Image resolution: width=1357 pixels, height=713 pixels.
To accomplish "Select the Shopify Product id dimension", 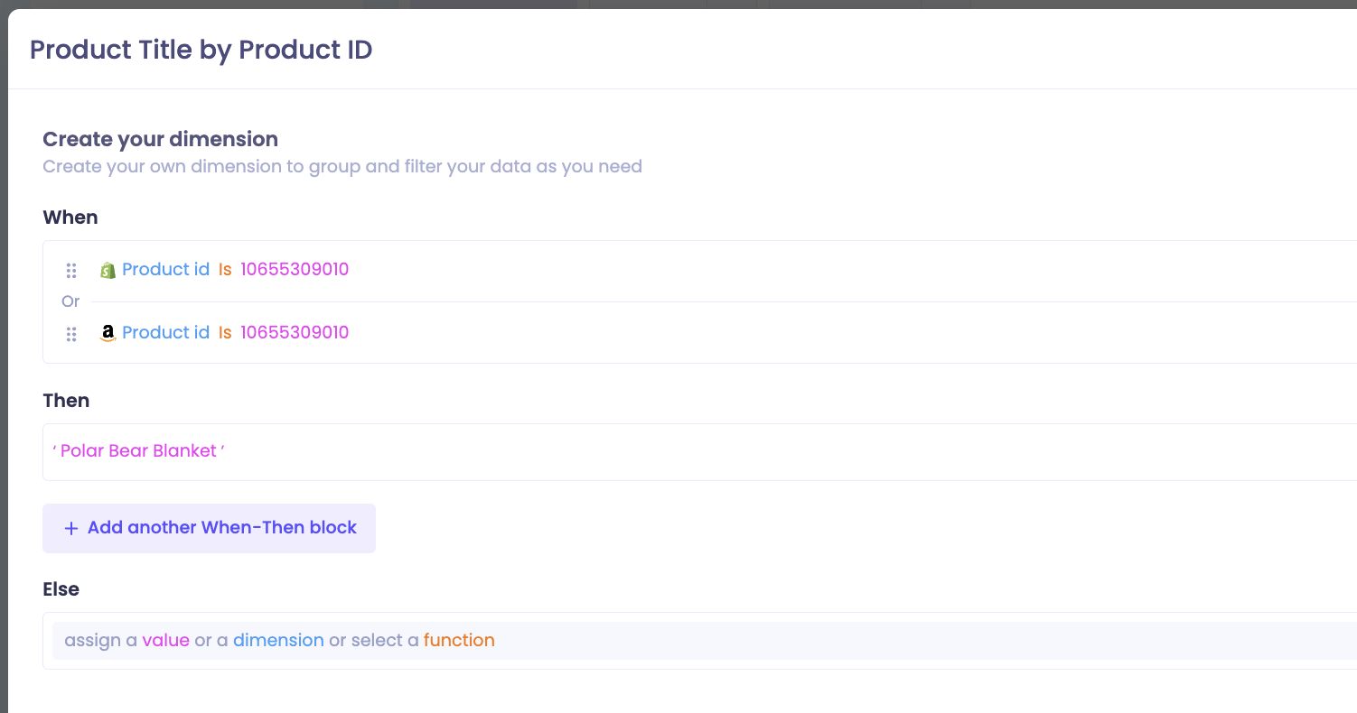I will 165,269.
